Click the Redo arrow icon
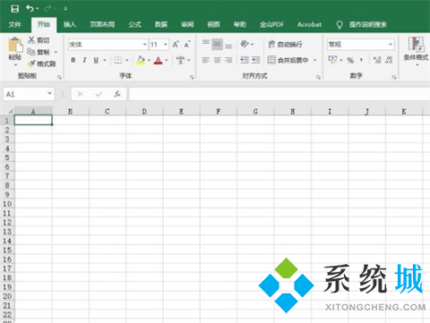 pyautogui.click(x=47, y=9)
